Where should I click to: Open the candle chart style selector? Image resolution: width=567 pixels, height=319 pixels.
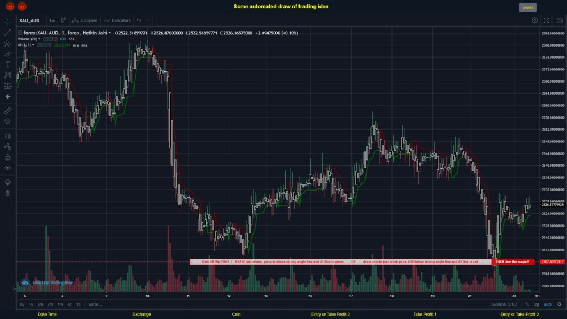[x=63, y=20]
